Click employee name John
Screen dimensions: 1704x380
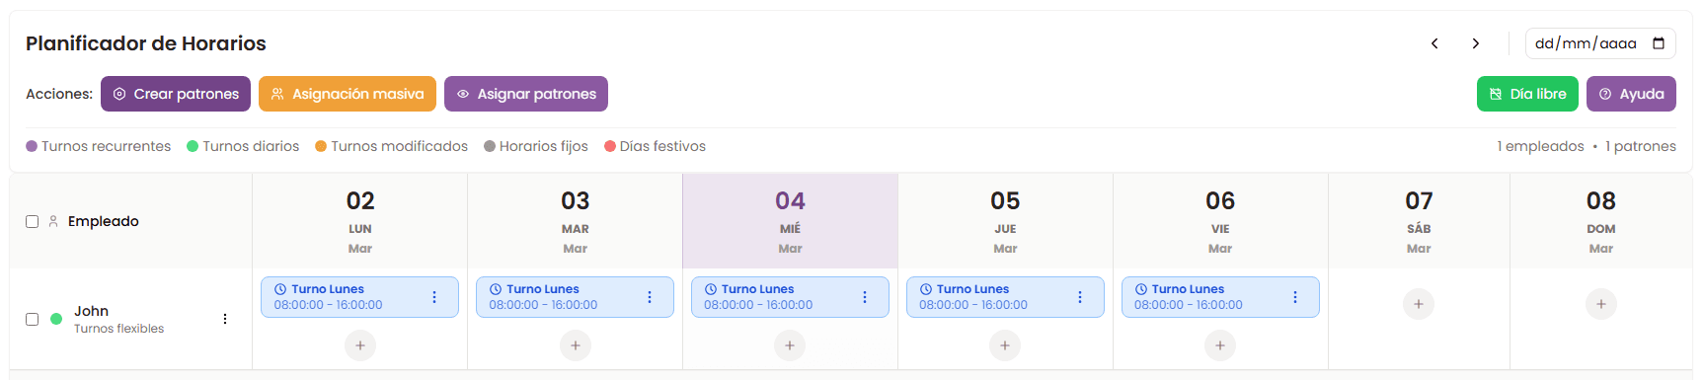(91, 311)
